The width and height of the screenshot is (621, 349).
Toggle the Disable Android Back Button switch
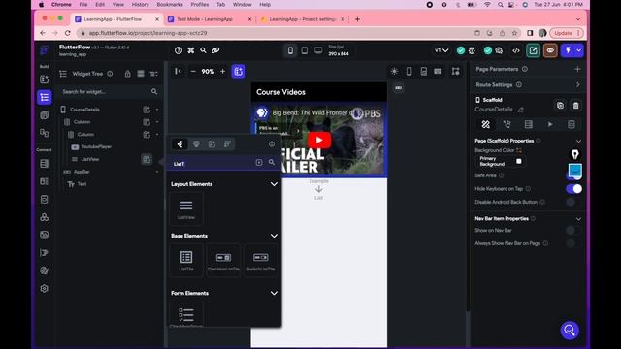(573, 202)
